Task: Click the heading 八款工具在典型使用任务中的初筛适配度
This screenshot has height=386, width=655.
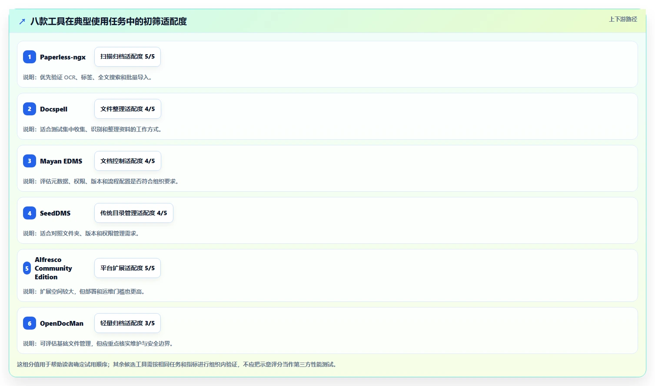Action: [109, 21]
